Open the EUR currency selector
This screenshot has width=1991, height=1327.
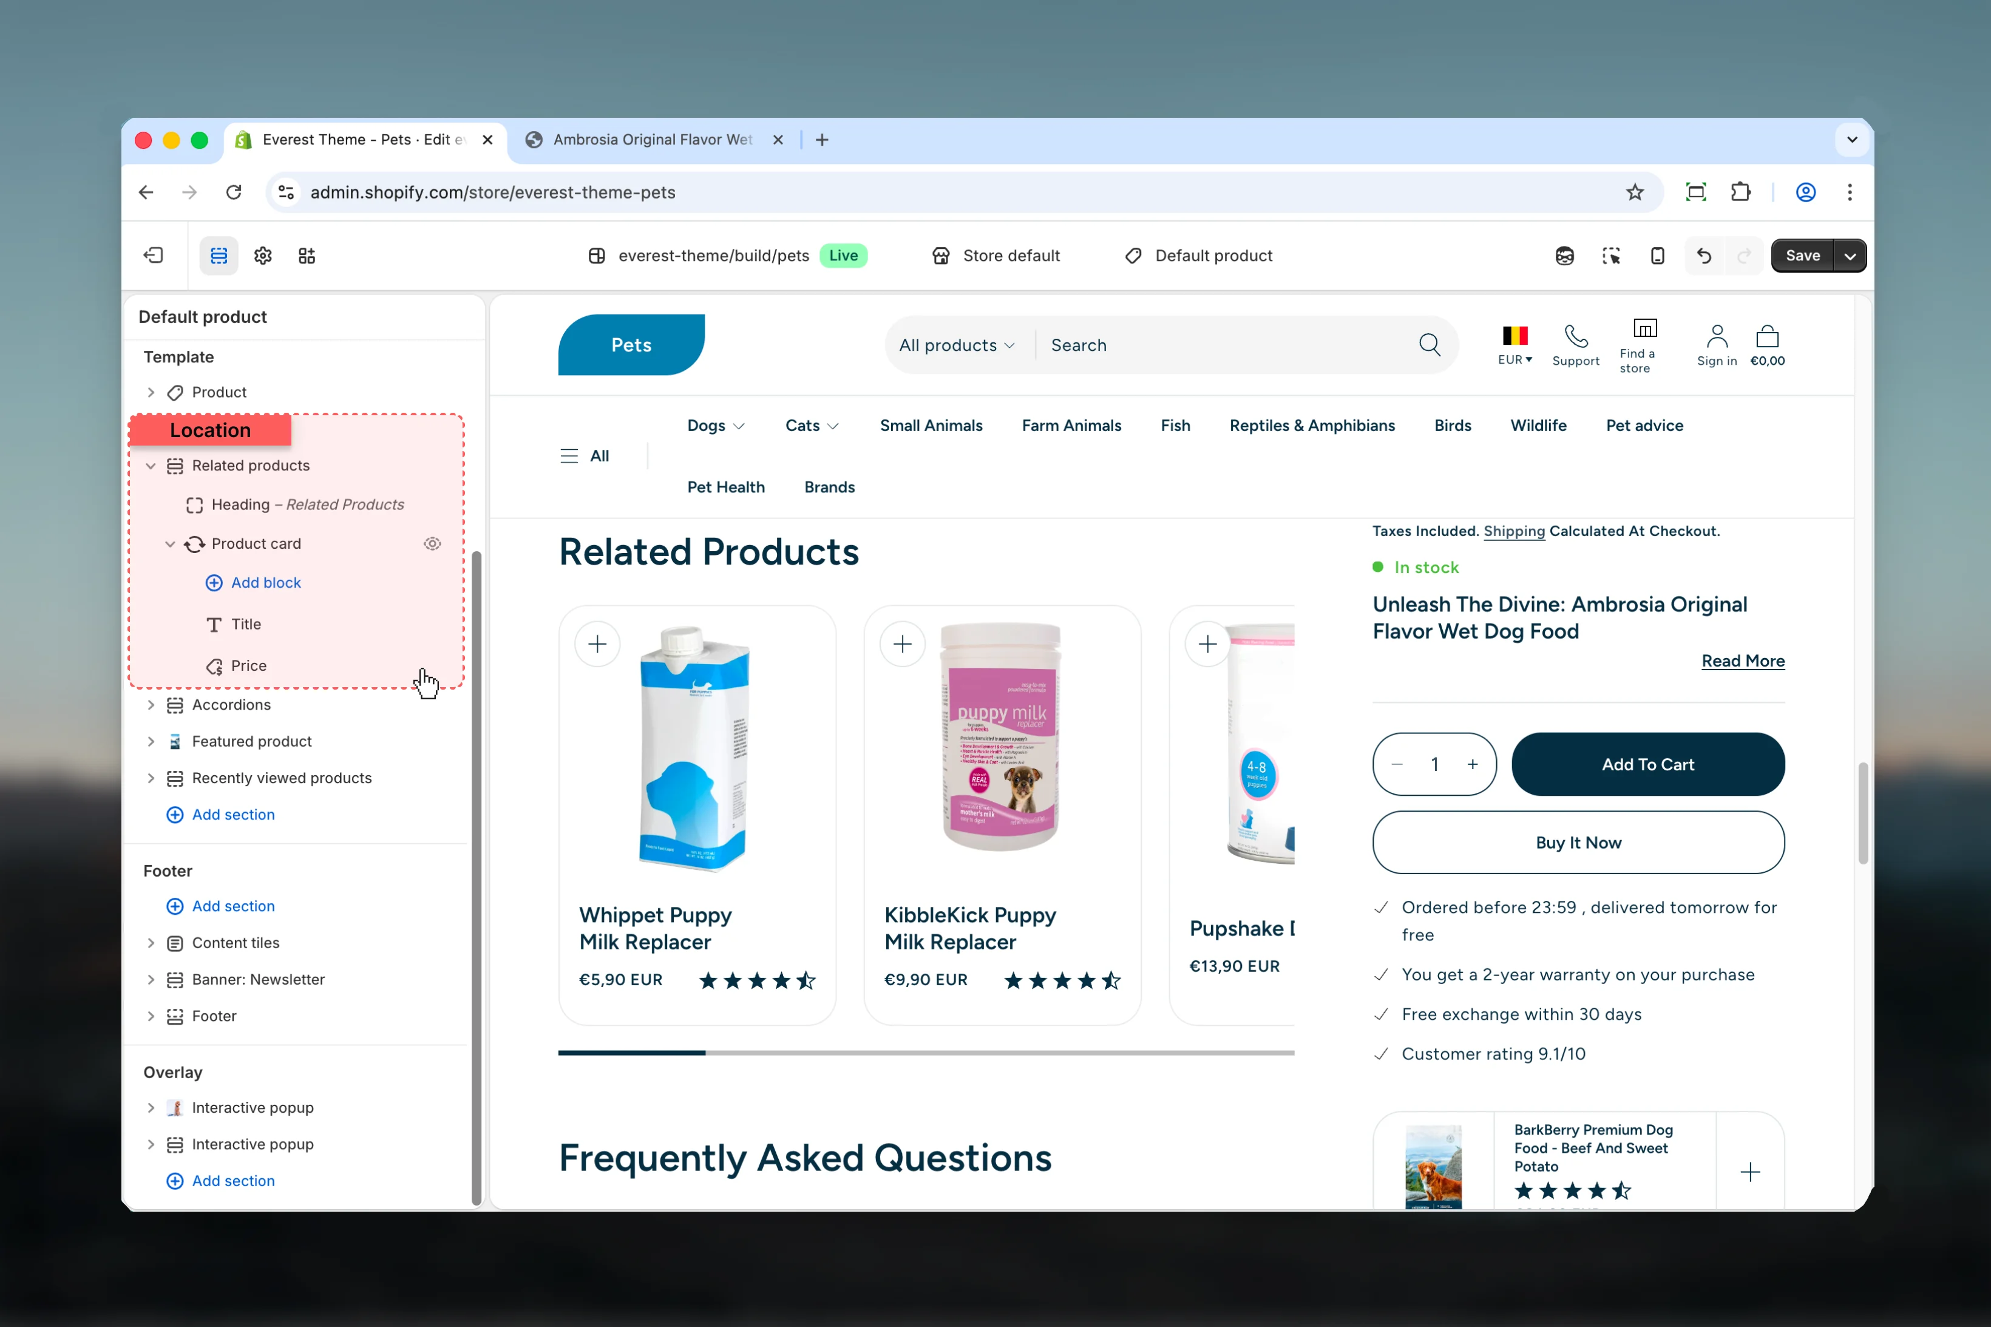(1514, 344)
